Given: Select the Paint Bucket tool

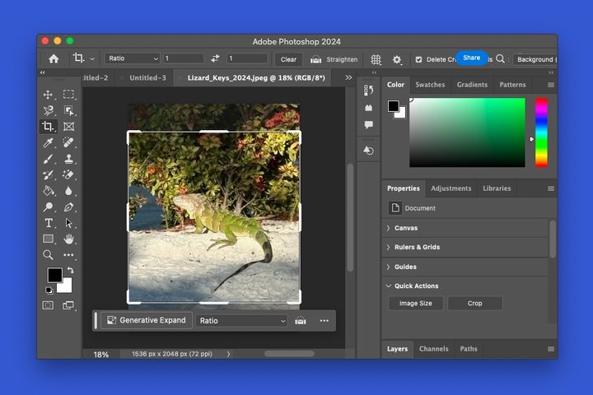Looking at the screenshot, I should click(x=48, y=191).
